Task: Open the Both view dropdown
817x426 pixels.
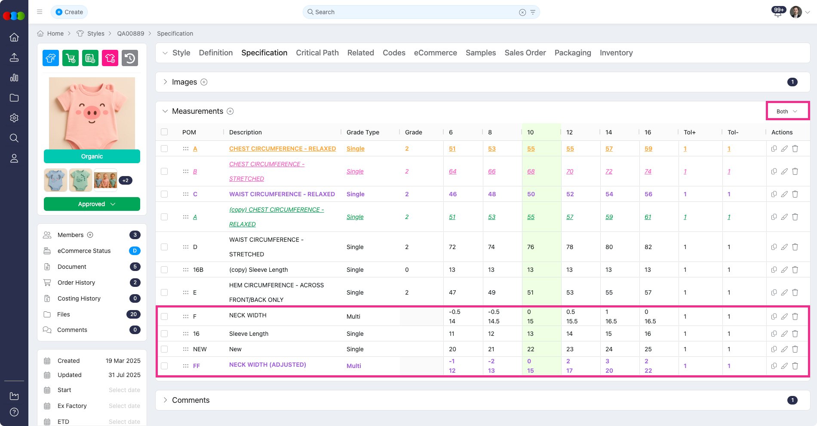Action: pyautogui.click(x=786, y=111)
